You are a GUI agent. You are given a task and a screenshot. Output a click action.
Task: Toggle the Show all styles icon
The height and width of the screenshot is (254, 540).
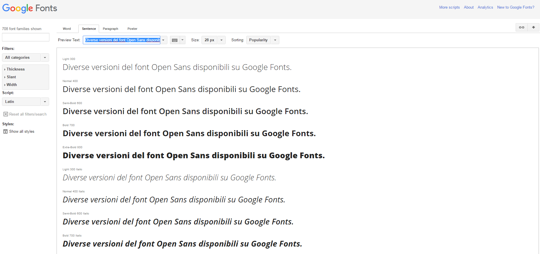pos(5,132)
